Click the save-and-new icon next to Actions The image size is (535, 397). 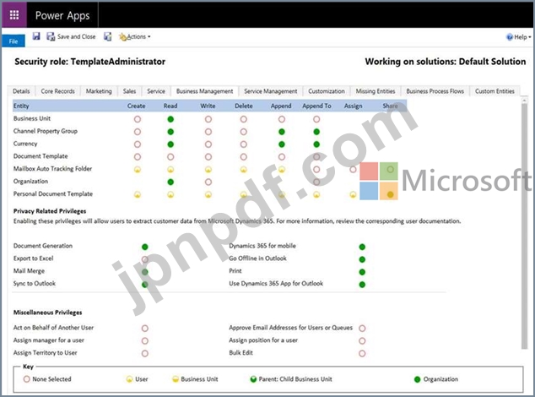[108, 36]
